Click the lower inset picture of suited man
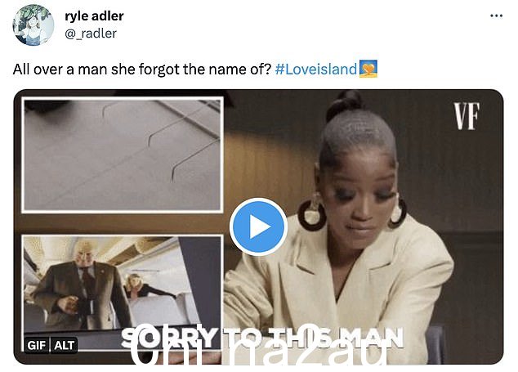Viewport: 518px width, 372px height. coord(122,293)
